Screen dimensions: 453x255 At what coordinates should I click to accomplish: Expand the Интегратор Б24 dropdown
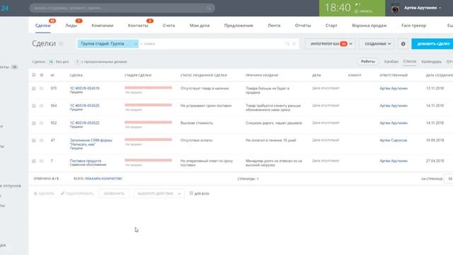(x=331, y=44)
